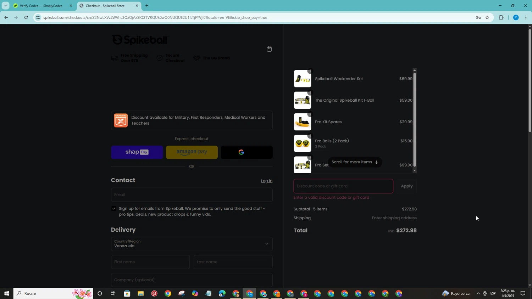Image resolution: width=532 pixels, height=299 pixels.
Task: Open Microsoft Store from taskbar
Action: click(x=127, y=293)
